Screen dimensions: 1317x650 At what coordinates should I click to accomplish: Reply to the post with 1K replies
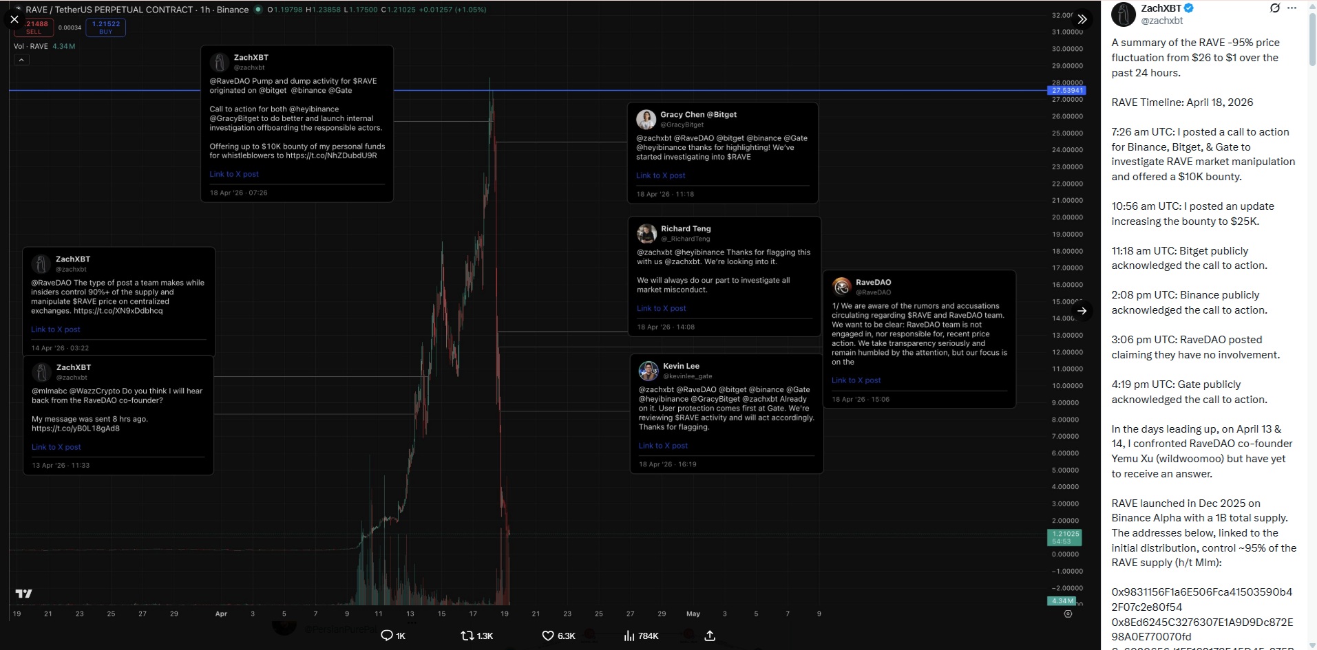tap(393, 636)
